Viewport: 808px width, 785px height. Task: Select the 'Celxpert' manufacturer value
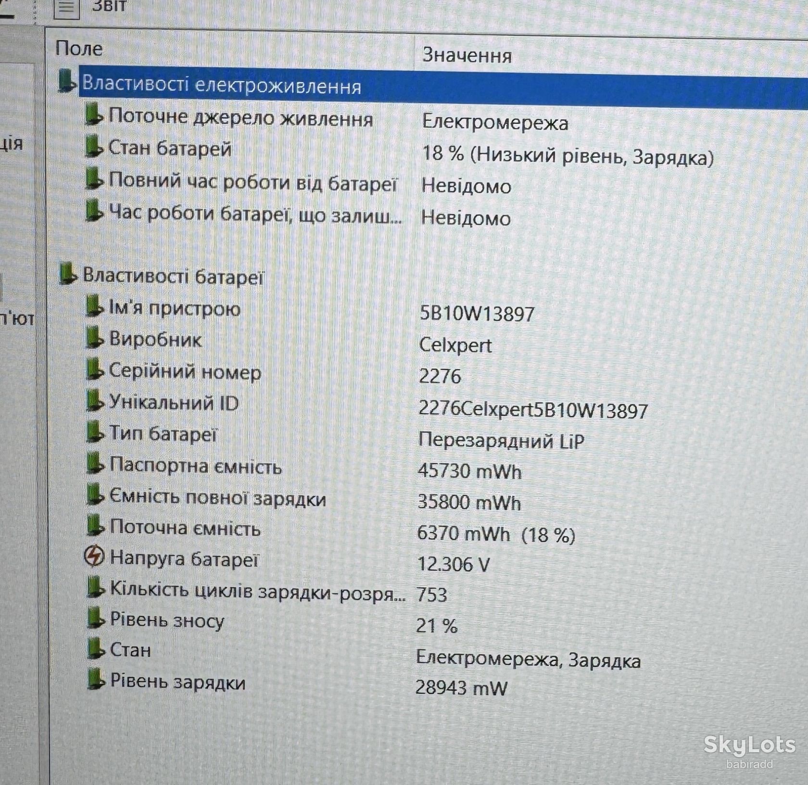(455, 345)
